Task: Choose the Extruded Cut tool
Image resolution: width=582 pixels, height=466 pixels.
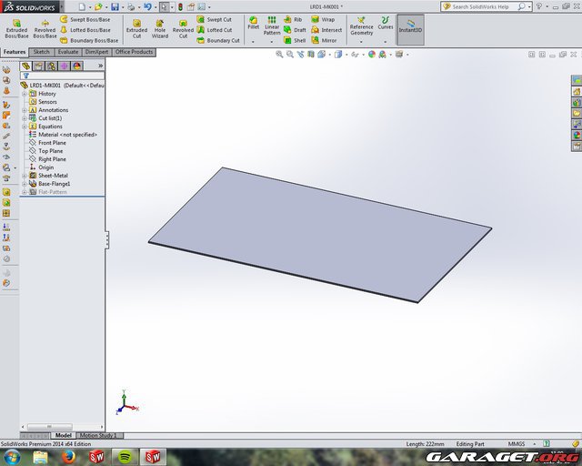Action: (x=136, y=27)
